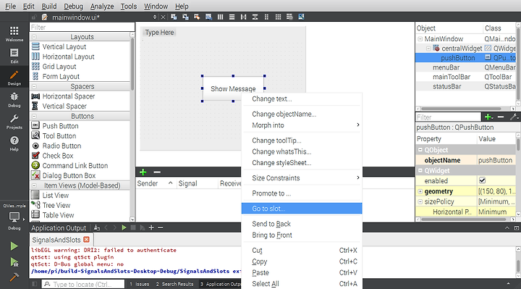Remove dynamic property with minus icon
Screen dimensions: 521x289
point(501,117)
